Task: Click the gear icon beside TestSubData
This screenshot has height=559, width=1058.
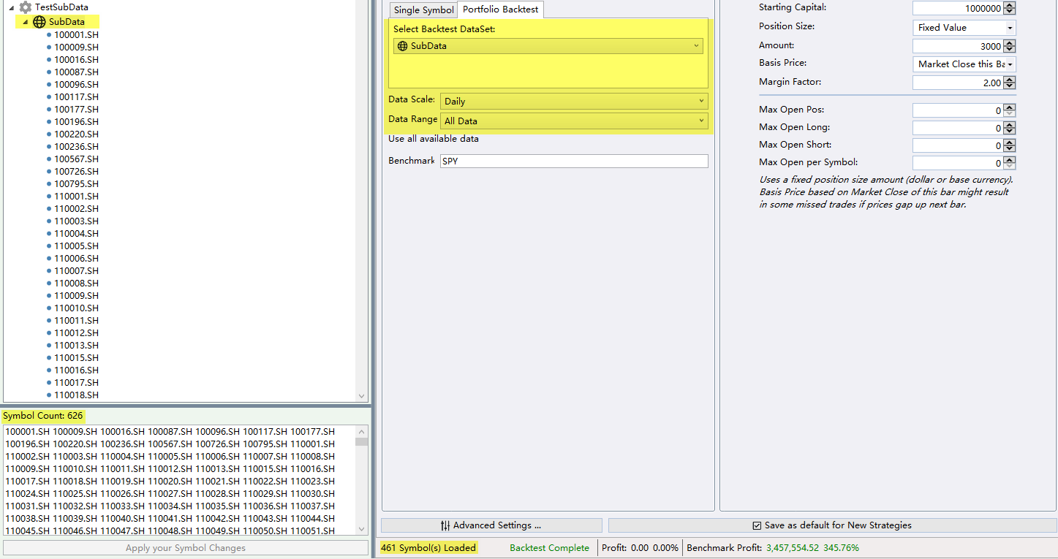Action: pos(26,7)
